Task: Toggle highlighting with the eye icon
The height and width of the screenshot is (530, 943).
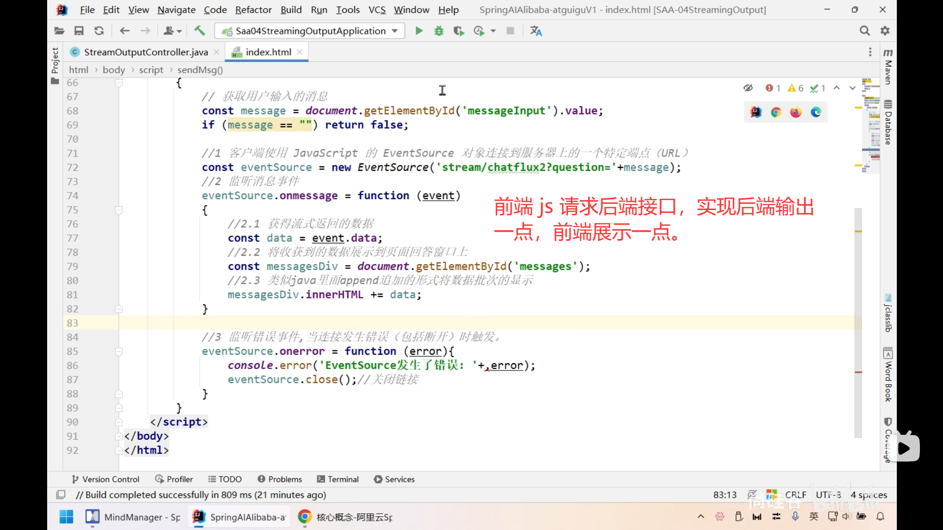Action: (748, 87)
